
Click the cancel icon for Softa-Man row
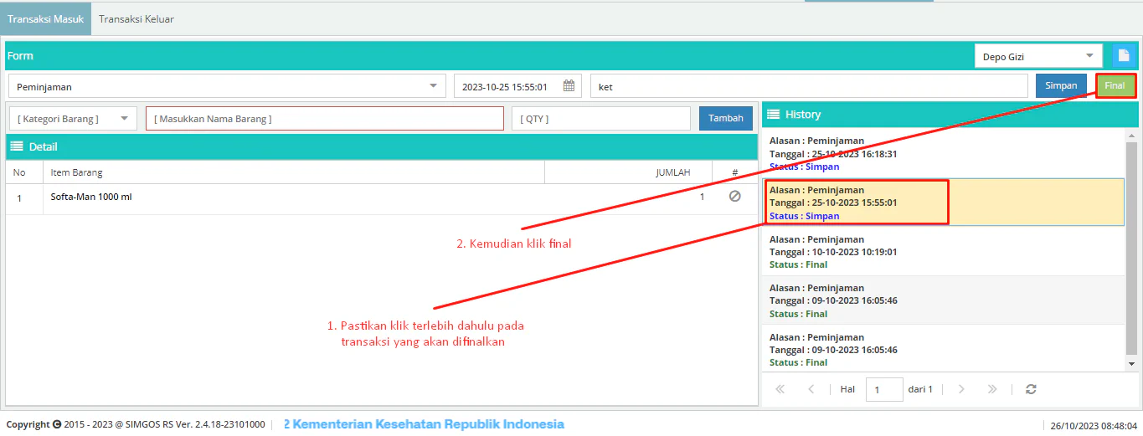tap(734, 197)
